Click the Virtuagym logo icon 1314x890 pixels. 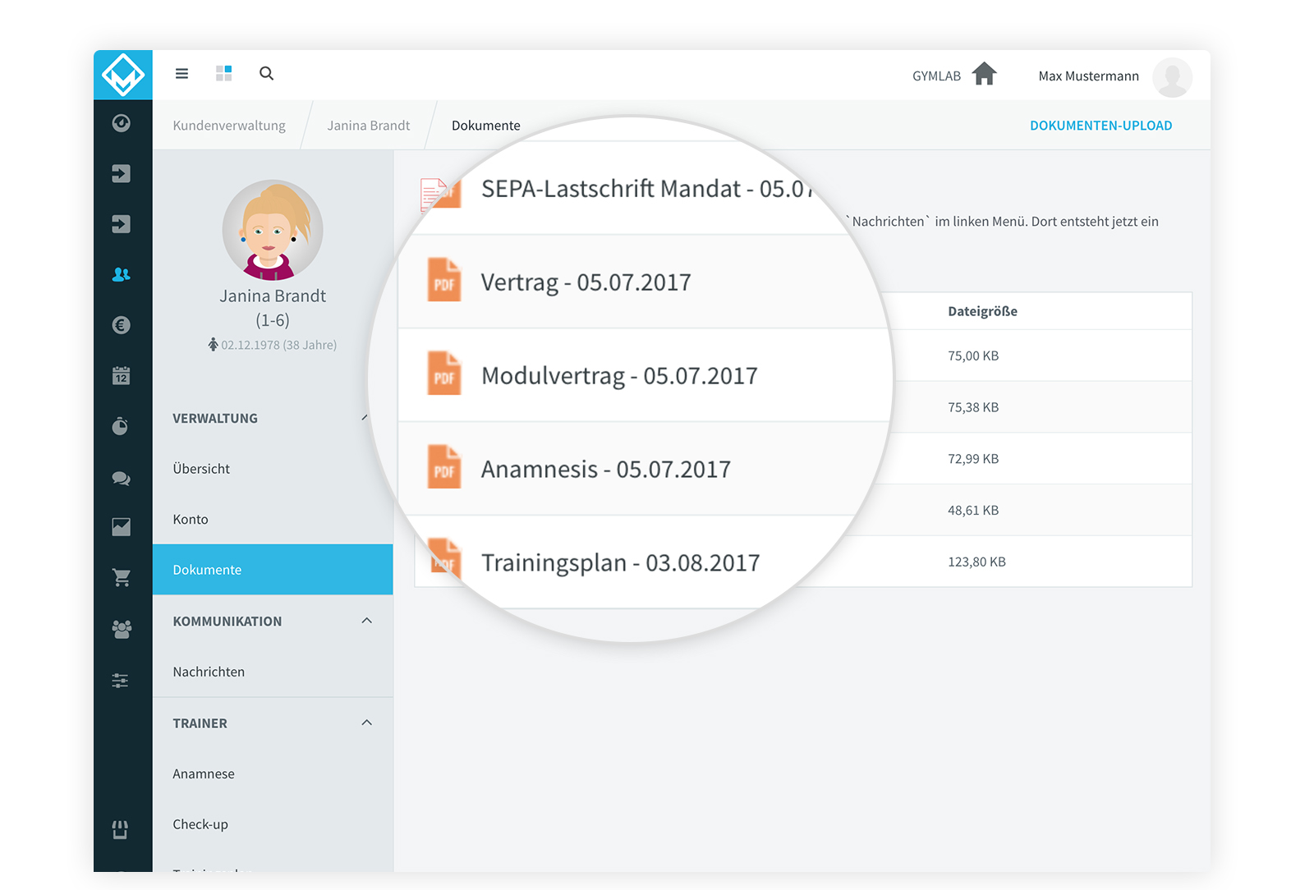(123, 75)
